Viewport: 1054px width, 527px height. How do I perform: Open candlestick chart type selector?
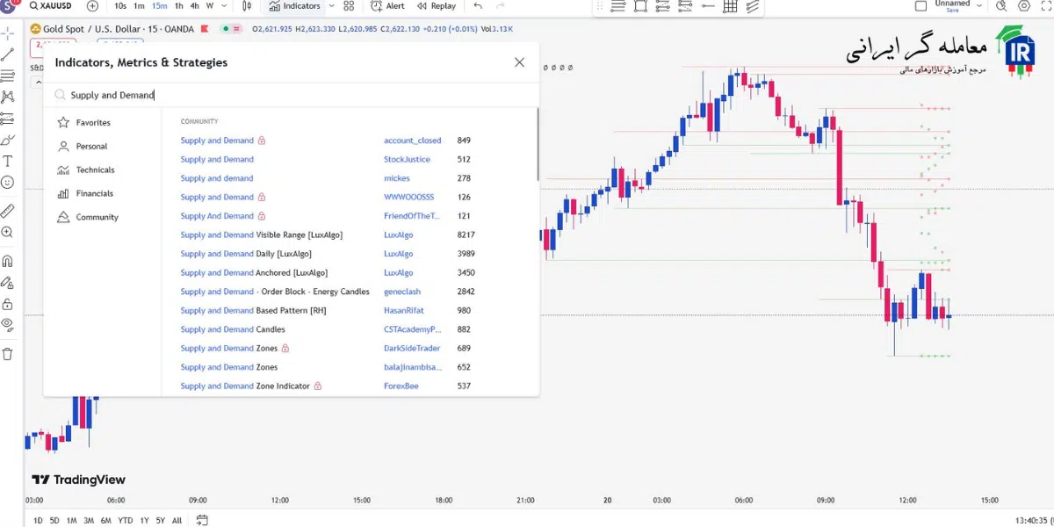247,6
